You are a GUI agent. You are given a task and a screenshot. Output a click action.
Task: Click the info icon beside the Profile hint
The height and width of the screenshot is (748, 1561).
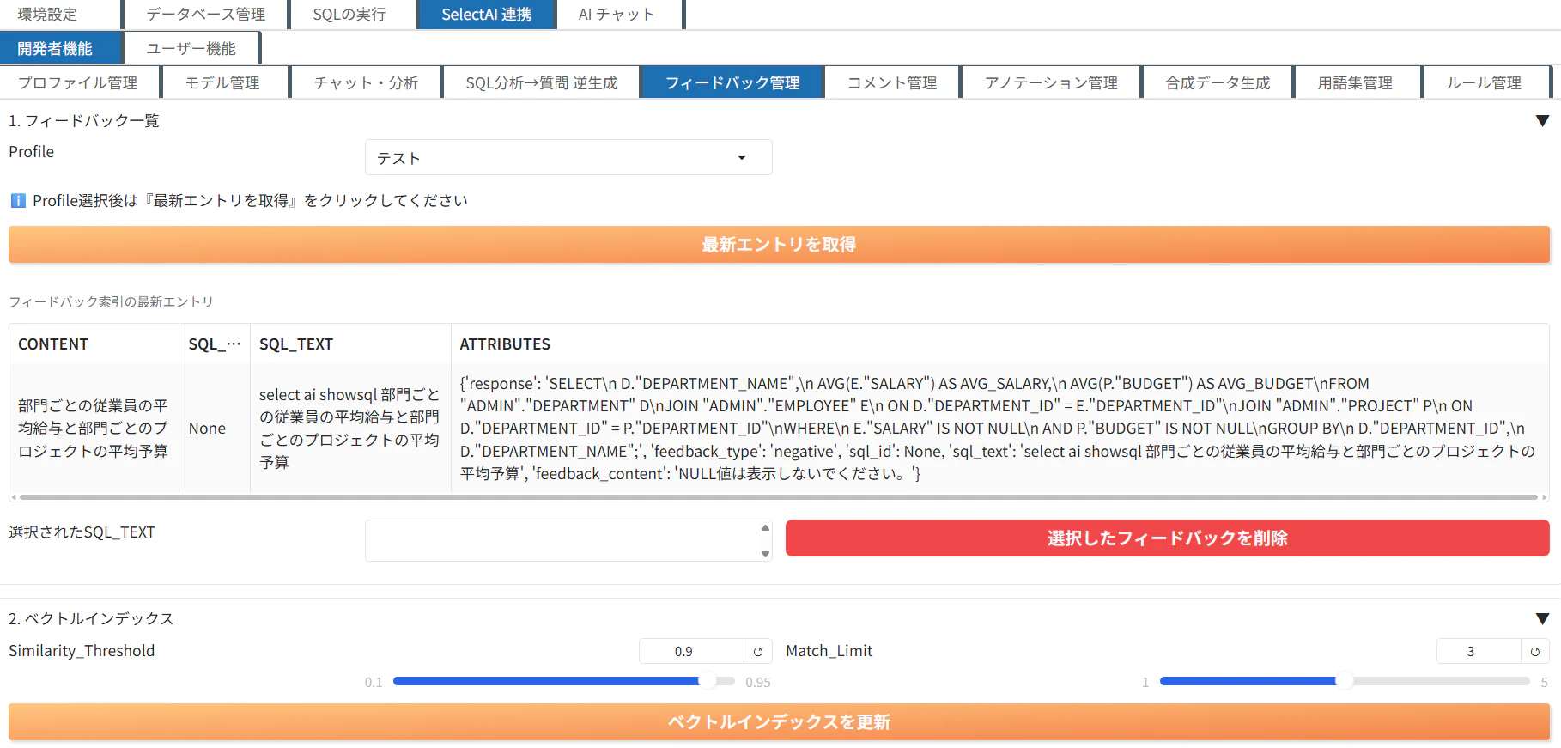[18, 201]
